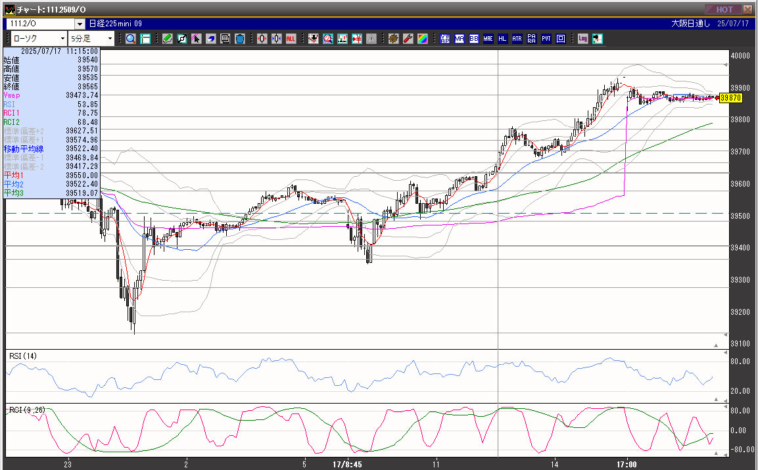Click the RCI2 value row
The height and width of the screenshot is (470, 758).
pyautogui.click(x=51, y=122)
